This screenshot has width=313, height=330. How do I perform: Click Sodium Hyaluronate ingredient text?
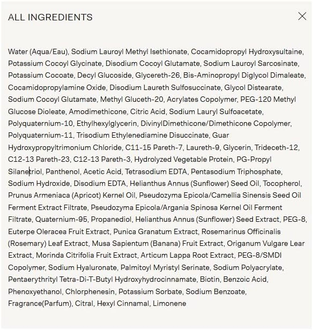83,267
